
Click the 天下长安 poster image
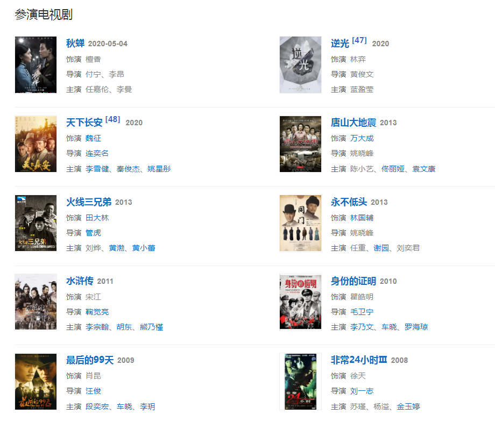[x=36, y=144]
